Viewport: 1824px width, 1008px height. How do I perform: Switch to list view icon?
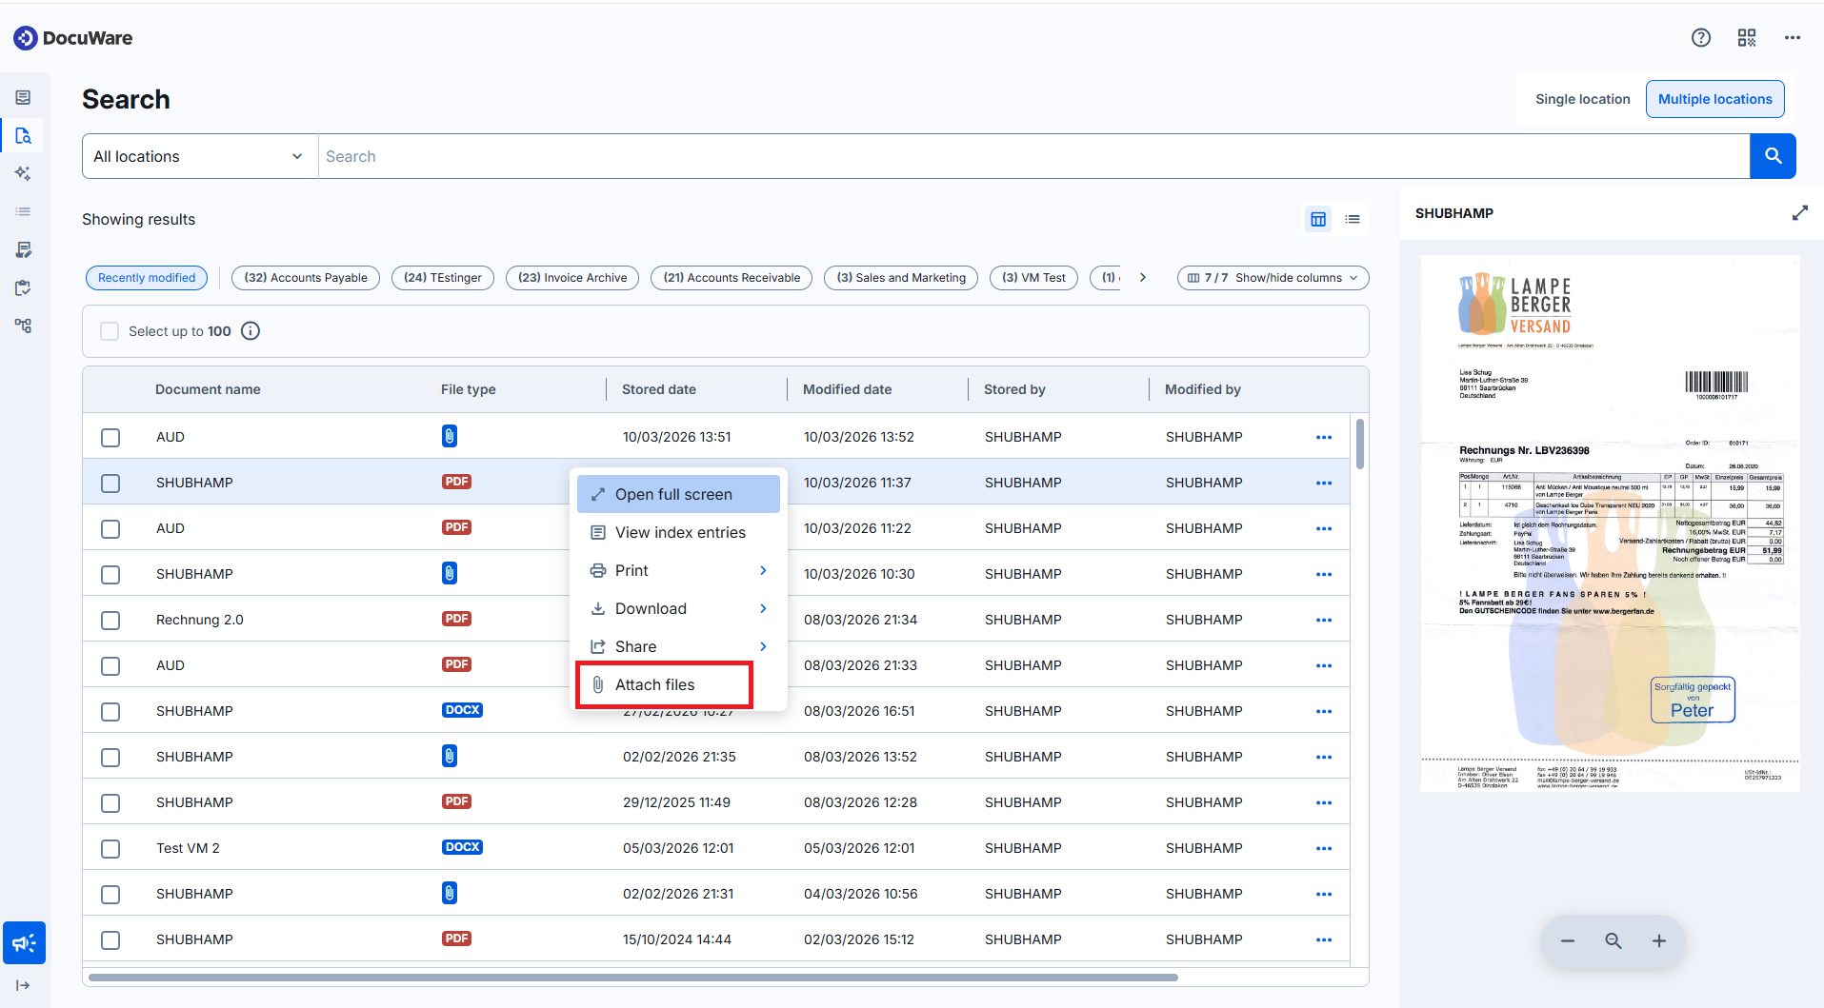click(x=1353, y=219)
